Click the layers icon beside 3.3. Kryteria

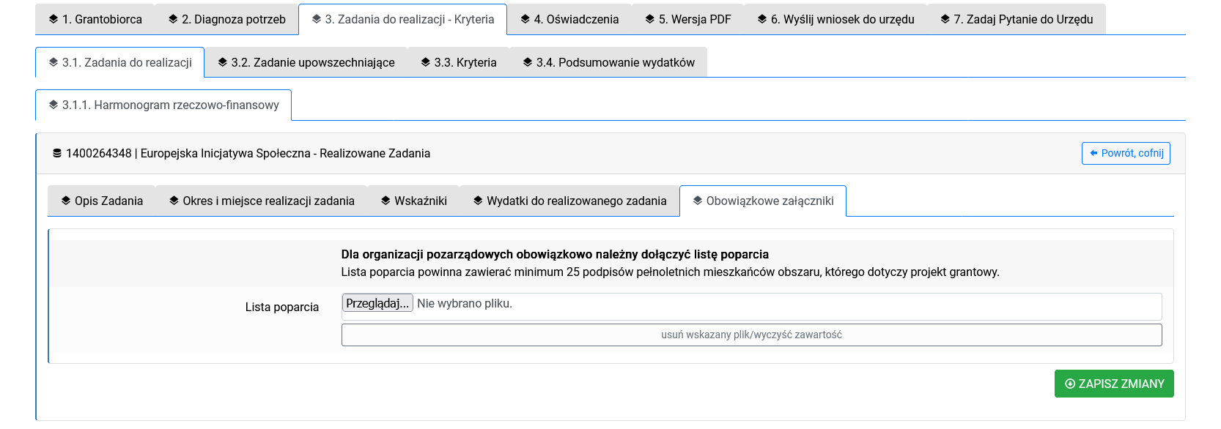(426, 62)
